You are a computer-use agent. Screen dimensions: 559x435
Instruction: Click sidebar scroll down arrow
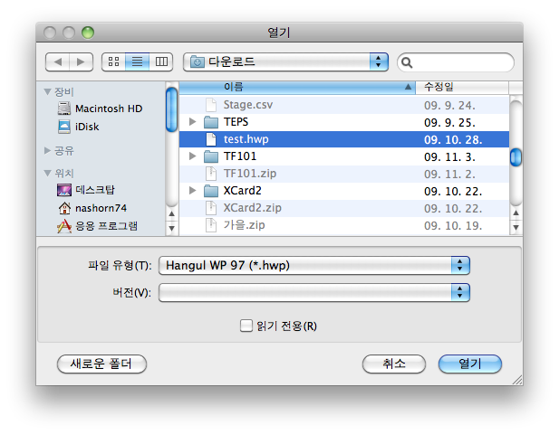(172, 228)
